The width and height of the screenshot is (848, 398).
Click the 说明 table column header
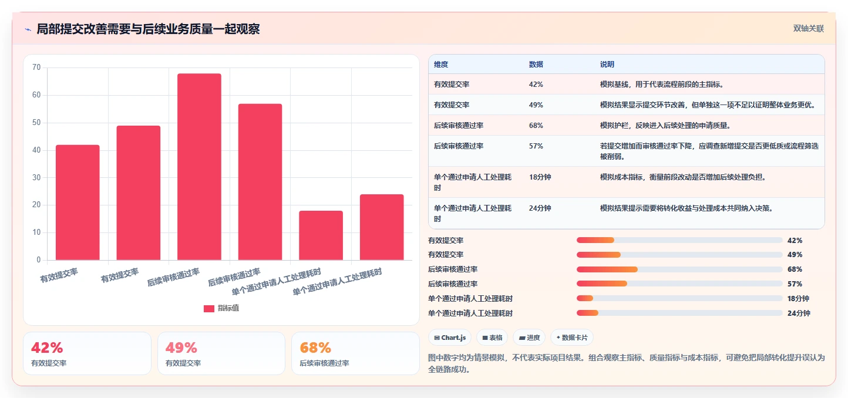pos(607,64)
